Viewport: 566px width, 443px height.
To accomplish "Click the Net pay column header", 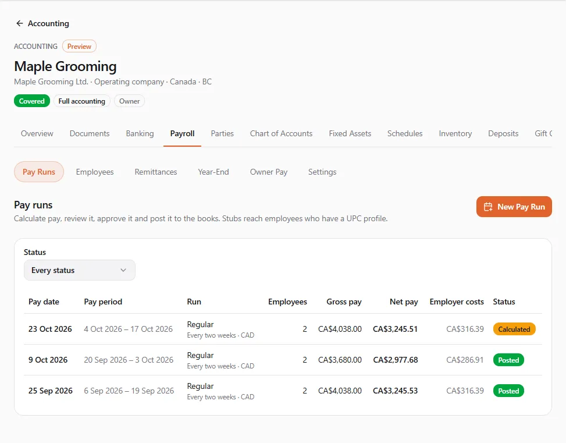I will tap(404, 302).
